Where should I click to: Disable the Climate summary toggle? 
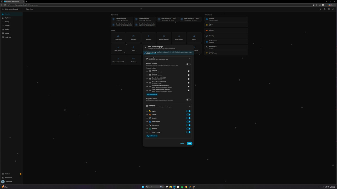tap(188, 115)
